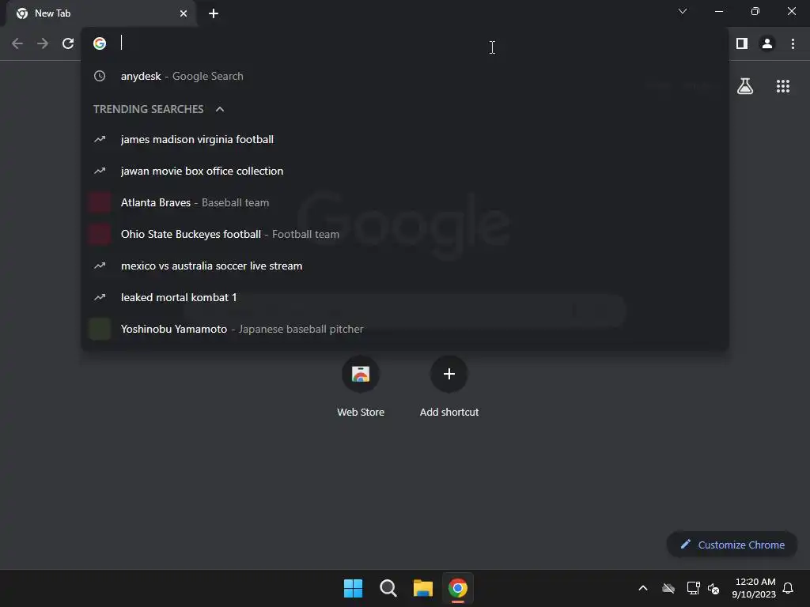The height and width of the screenshot is (607, 810).
Task: Select leaked mortal kombat 1 suggestion
Action: (x=404, y=297)
